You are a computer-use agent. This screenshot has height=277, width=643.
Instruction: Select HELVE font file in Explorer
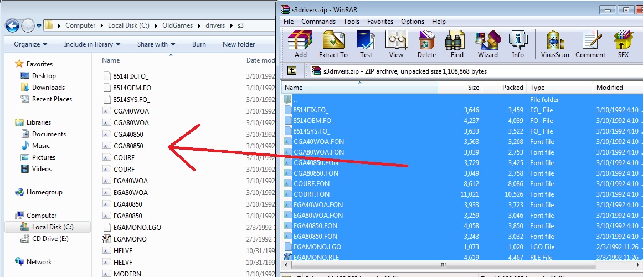coord(117,251)
